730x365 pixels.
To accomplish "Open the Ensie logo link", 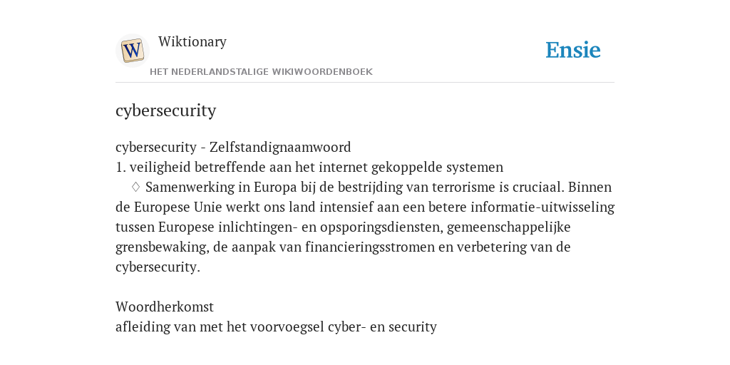I will [573, 50].
